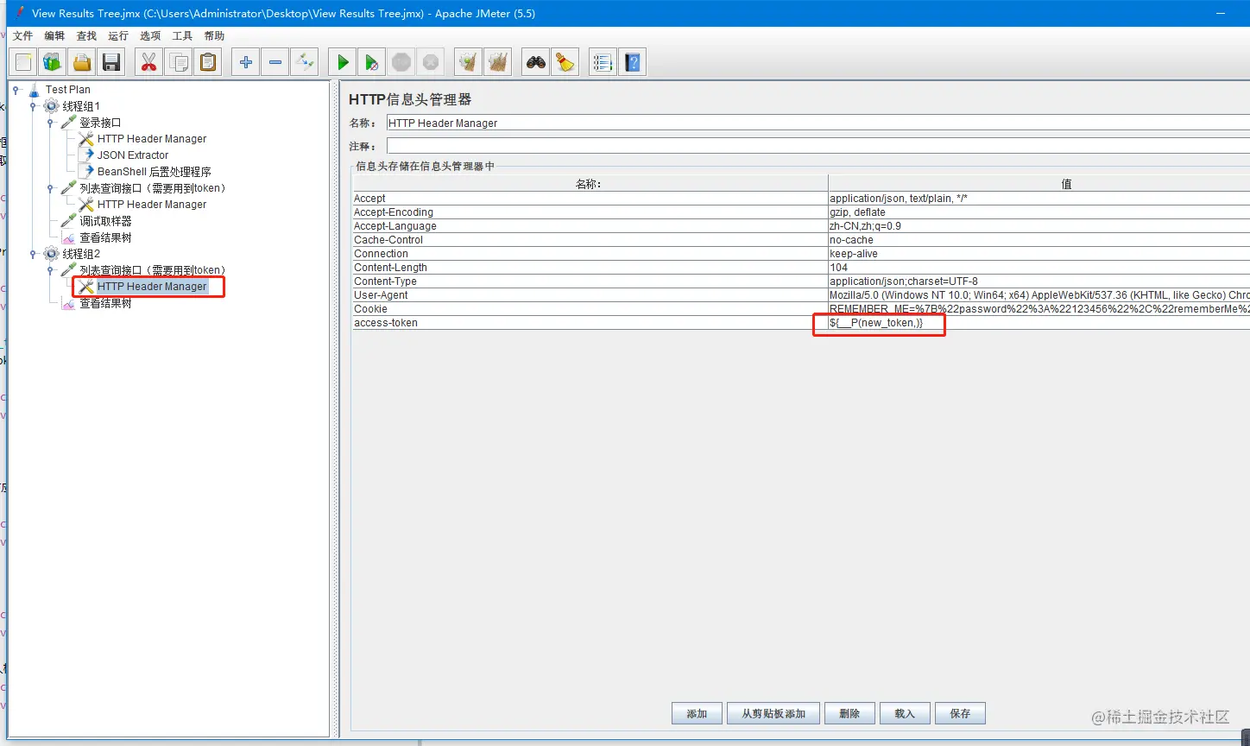The width and height of the screenshot is (1250, 746).
Task: Clear results with single broom icon
Action: (x=469, y=62)
